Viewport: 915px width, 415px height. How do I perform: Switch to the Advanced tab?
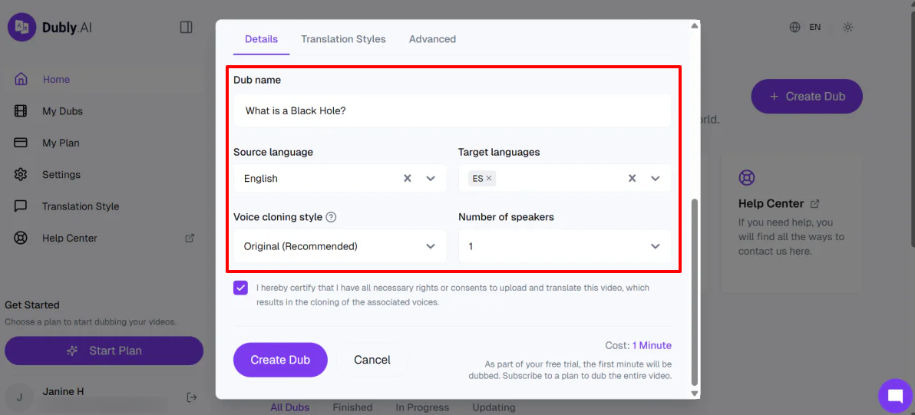(x=432, y=39)
